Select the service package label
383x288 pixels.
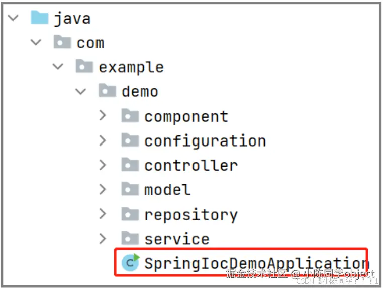click(176, 239)
